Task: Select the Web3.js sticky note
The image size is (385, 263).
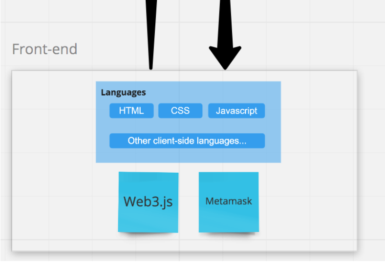Action: [x=149, y=202]
